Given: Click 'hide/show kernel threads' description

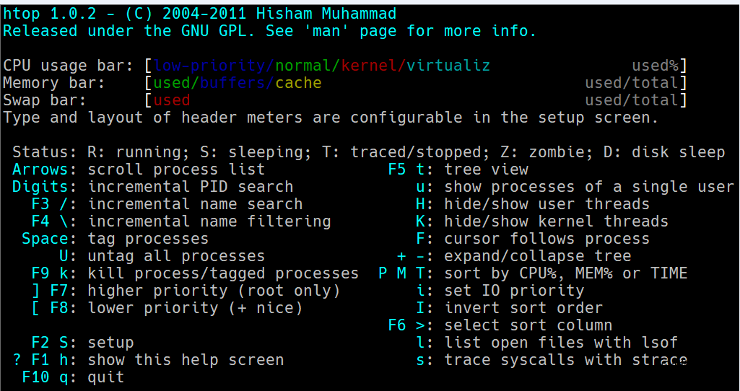Looking at the screenshot, I should (557, 221).
